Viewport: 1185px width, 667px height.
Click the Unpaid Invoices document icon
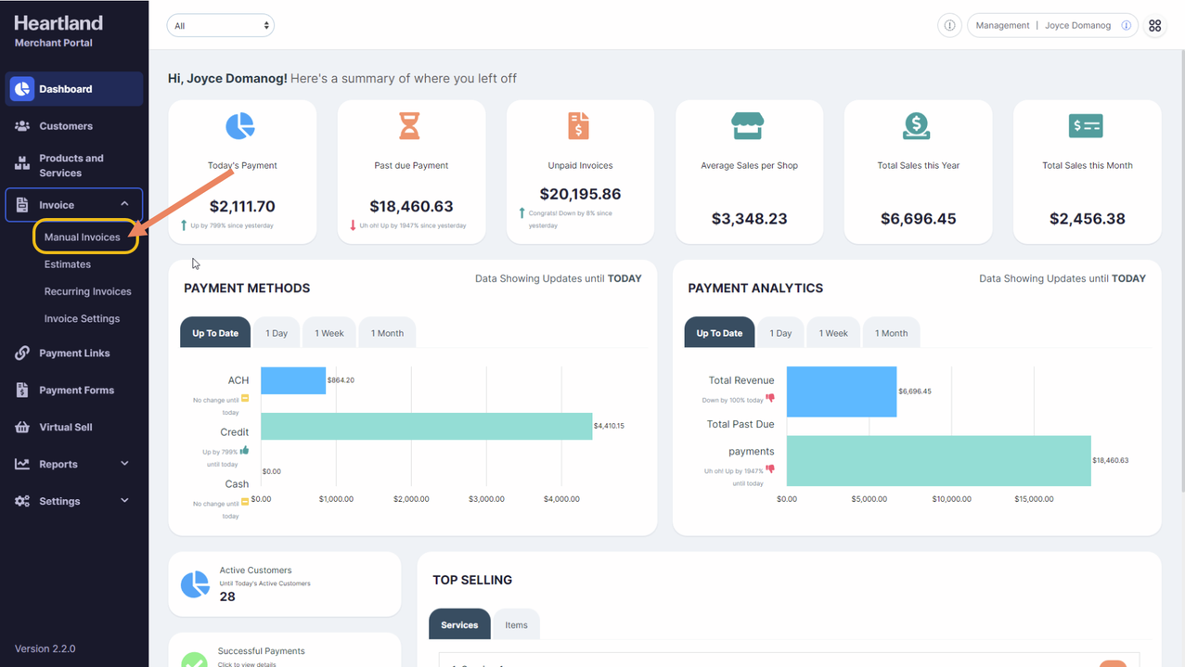[578, 126]
